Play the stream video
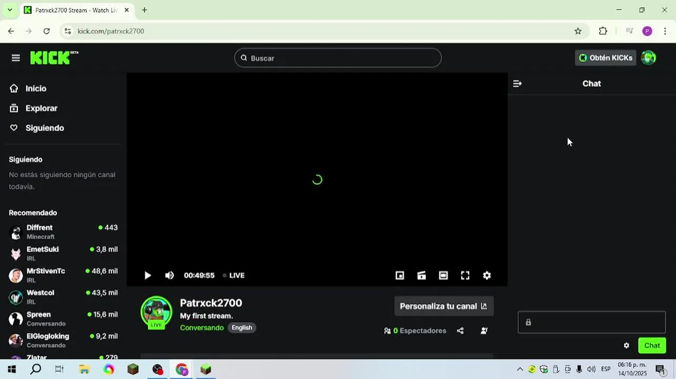676x379 pixels. tap(147, 275)
